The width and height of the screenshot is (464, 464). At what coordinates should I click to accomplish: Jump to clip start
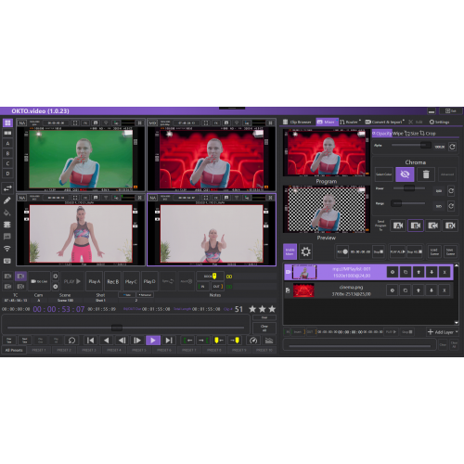(90, 341)
